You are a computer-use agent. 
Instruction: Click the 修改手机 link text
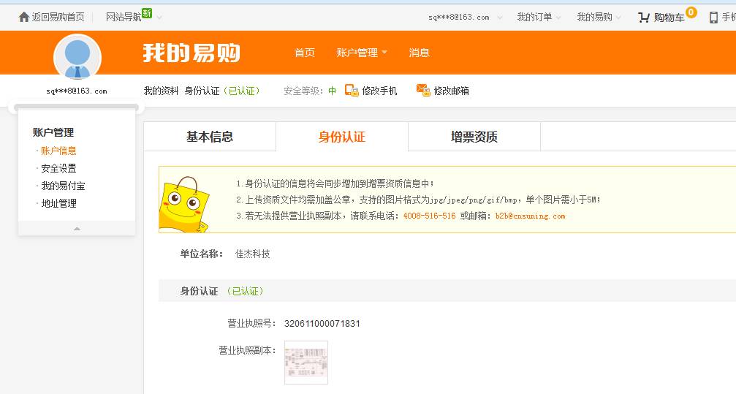[380, 91]
